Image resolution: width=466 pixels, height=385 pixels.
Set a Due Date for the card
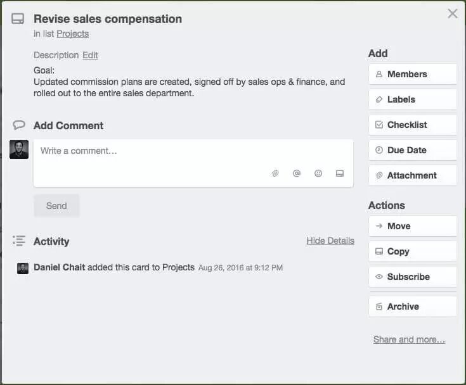(x=413, y=150)
